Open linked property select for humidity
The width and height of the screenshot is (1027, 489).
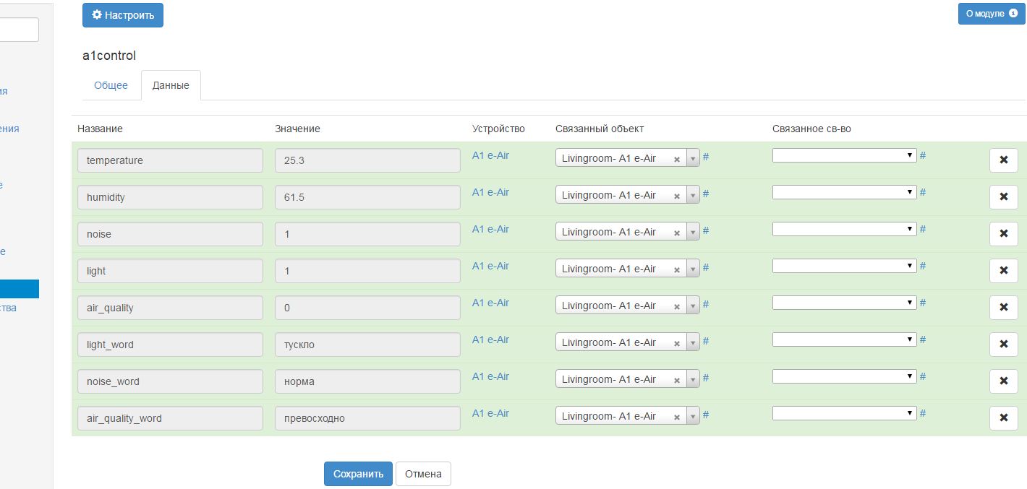pyautogui.click(x=844, y=192)
